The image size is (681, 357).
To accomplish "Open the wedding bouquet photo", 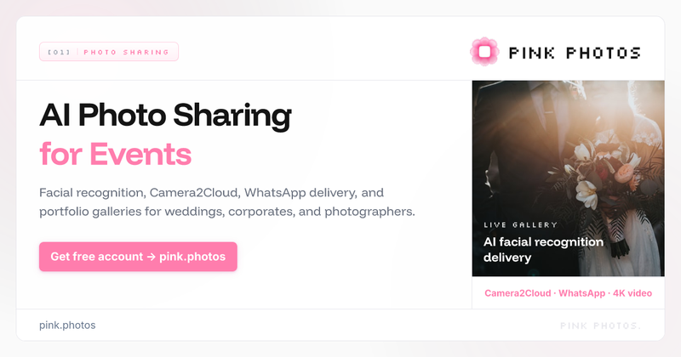I will 568,178.
